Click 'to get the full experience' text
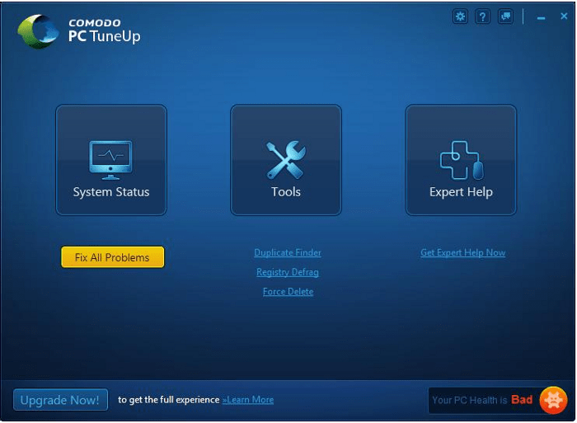 pos(168,400)
